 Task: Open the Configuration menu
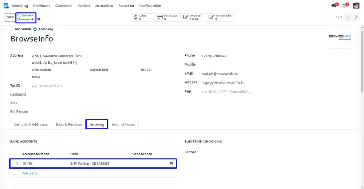point(150,6)
